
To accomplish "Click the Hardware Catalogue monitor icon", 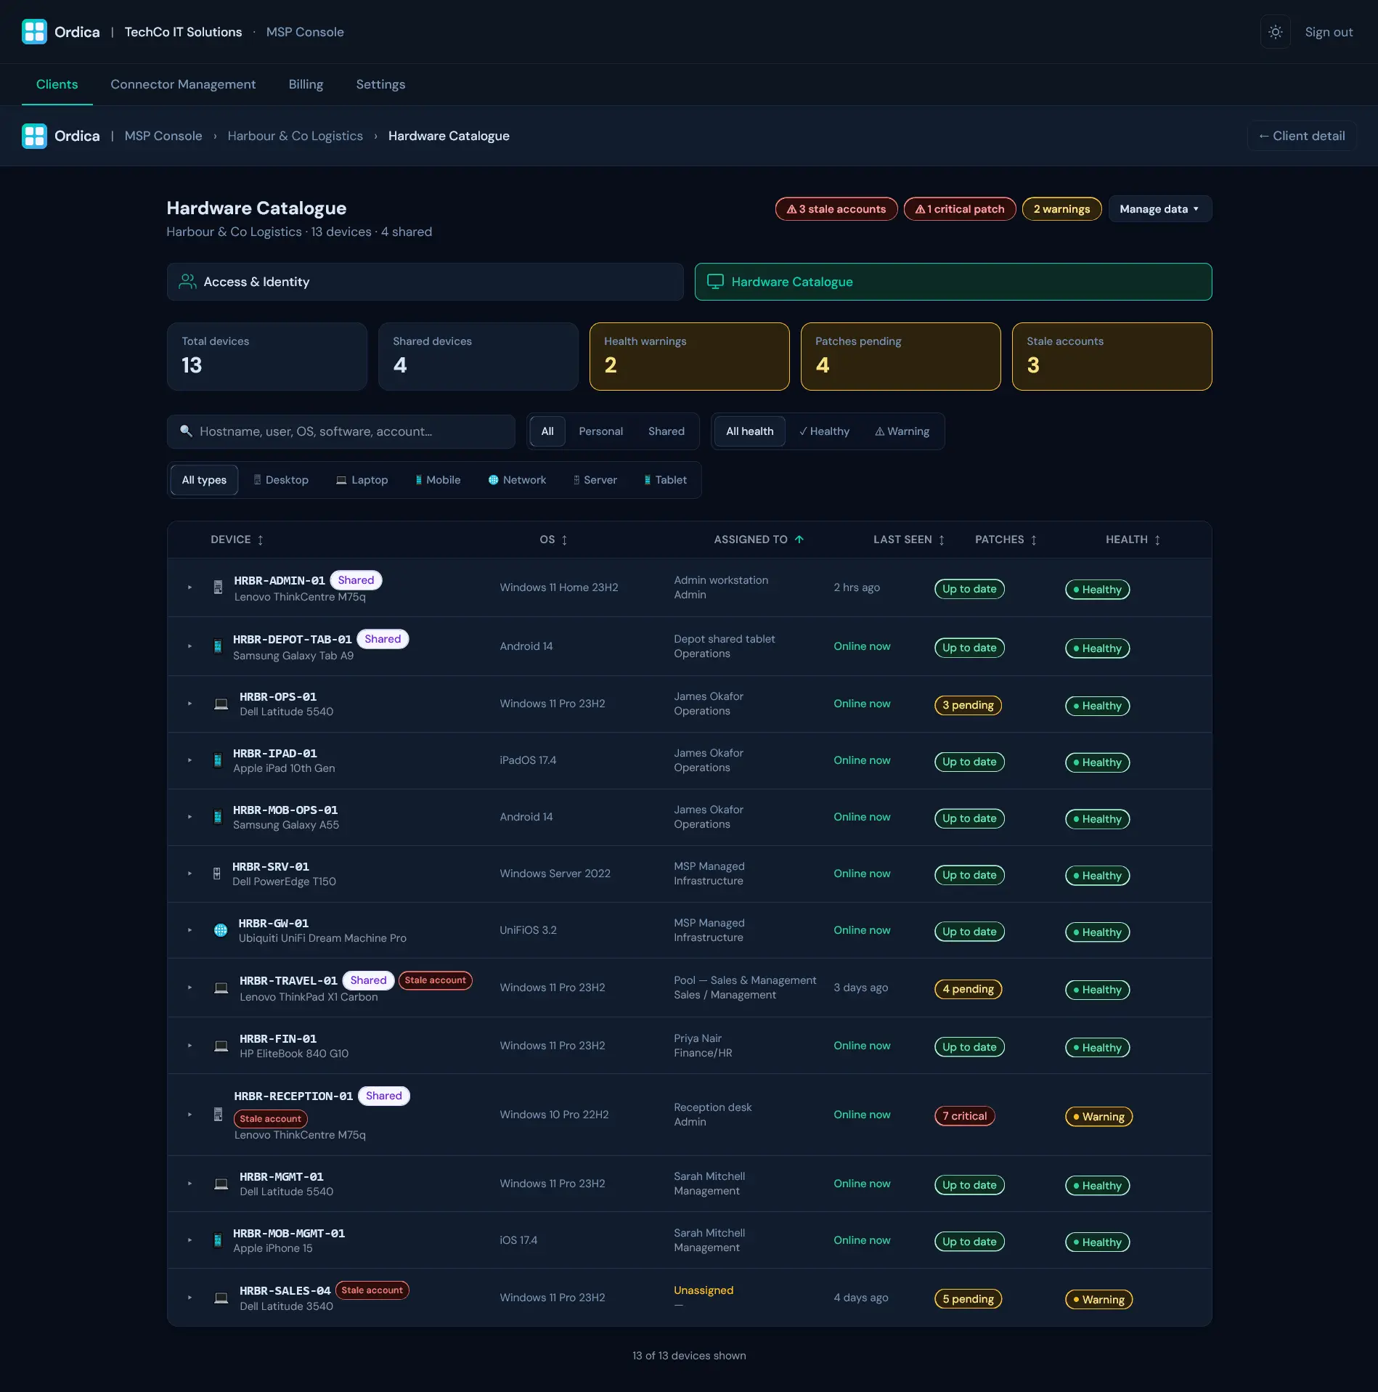I will (715, 282).
